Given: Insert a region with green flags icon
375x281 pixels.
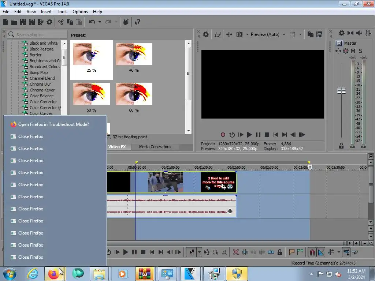Looking at the screenshot, I should pyautogui.click(x=300, y=252).
